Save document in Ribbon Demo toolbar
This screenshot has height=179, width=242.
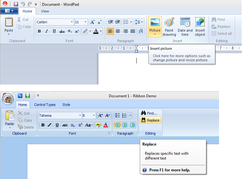[x=27, y=96]
